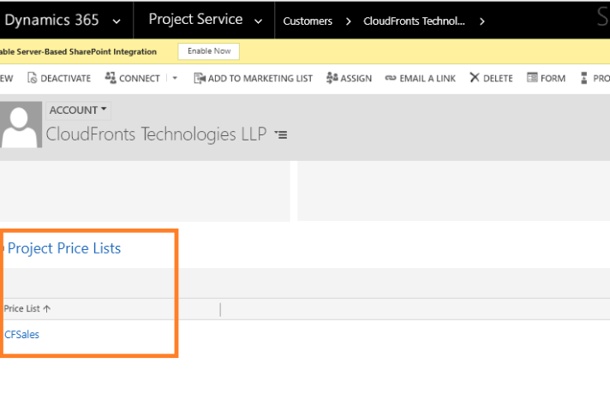Expand the Dynamics 365 app switcher chevron
This screenshot has height=405, width=610.
(117, 21)
